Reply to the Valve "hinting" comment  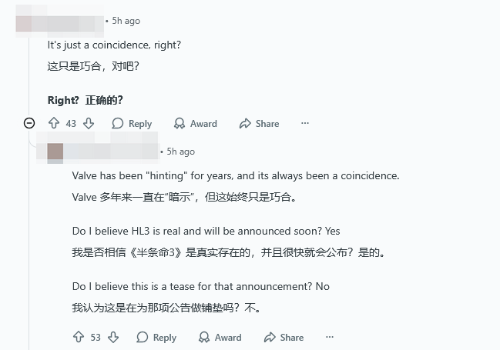pyautogui.click(x=156, y=337)
